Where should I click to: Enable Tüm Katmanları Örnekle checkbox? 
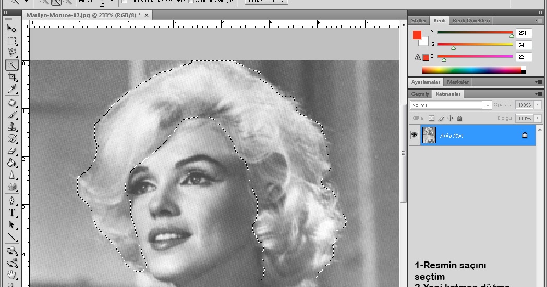[125, 2]
